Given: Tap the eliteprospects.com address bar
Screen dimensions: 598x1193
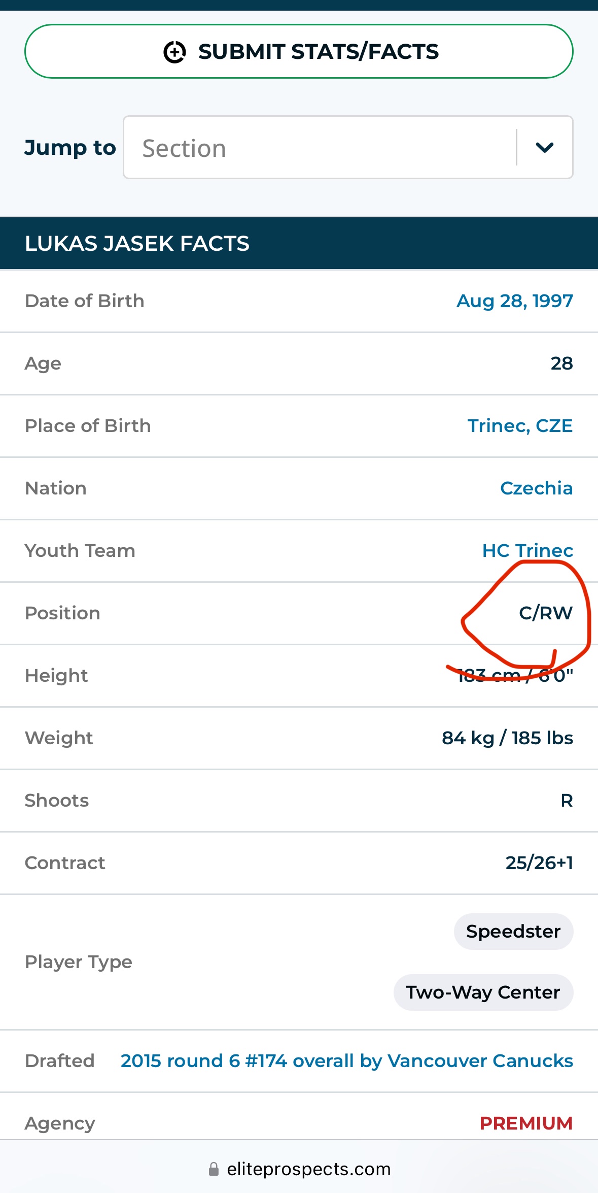Looking at the screenshot, I should (x=308, y=1169).
